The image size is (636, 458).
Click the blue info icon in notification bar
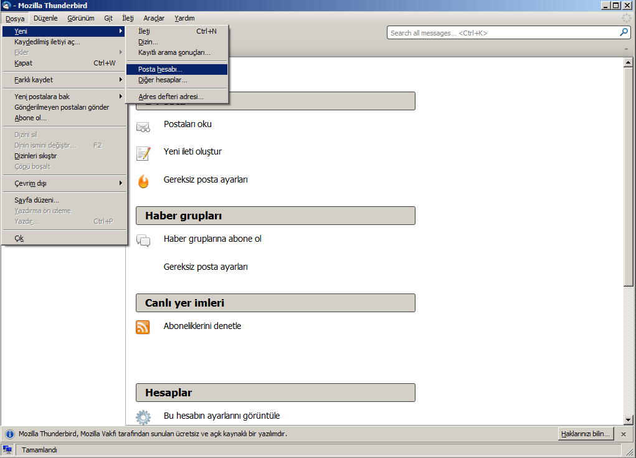click(x=10, y=434)
